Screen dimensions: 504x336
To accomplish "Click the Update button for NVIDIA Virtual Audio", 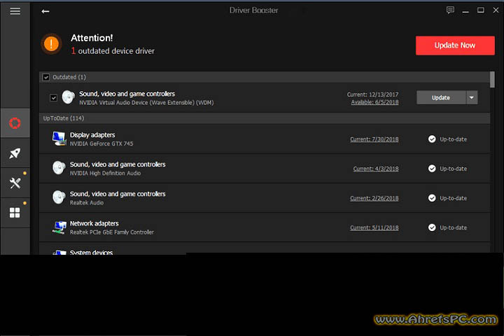I will pyautogui.click(x=440, y=97).
